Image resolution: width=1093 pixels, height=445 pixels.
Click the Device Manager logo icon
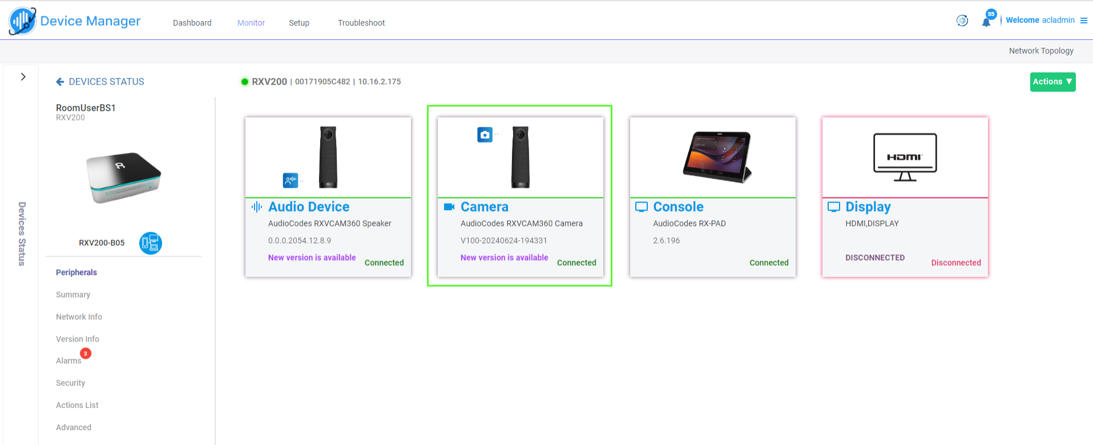click(x=23, y=21)
